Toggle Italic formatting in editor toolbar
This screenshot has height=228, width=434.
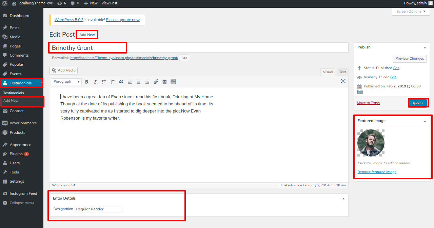95,82
